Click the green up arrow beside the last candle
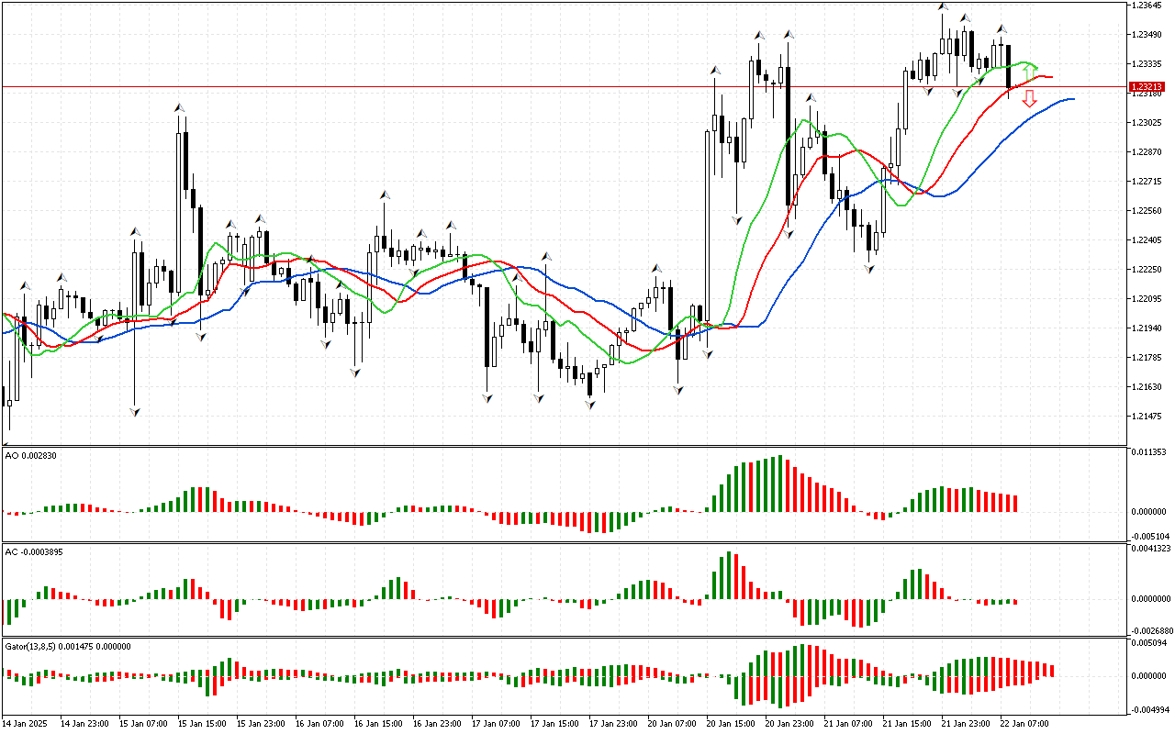 [1030, 71]
